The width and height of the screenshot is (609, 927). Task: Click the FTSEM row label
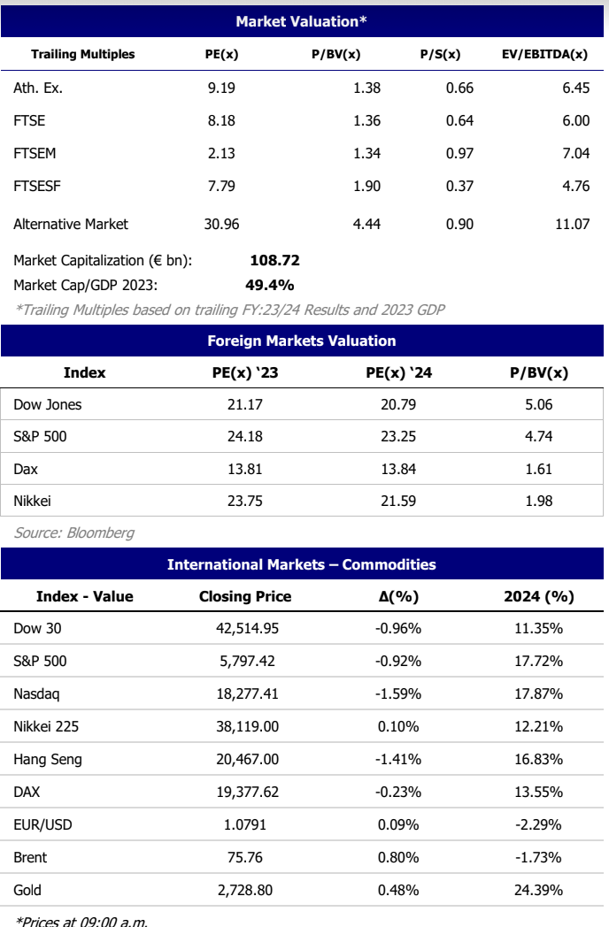[35, 153]
